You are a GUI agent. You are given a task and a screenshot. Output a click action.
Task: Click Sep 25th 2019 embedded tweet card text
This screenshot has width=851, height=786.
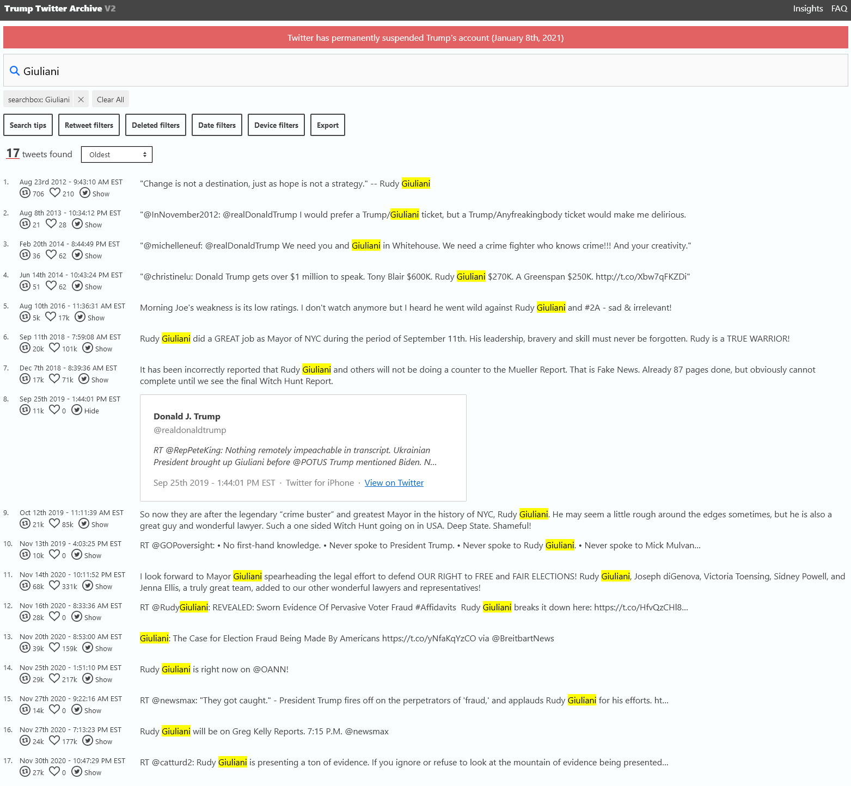295,456
